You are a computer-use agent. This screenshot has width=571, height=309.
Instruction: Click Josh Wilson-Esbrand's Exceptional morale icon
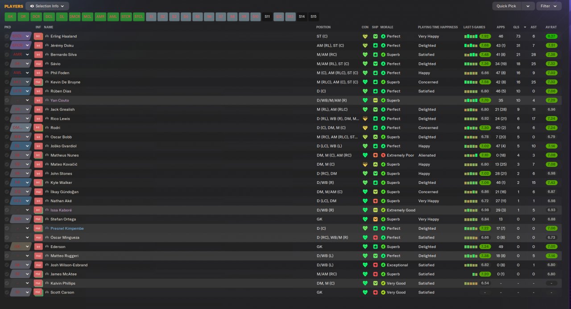click(383, 265)
